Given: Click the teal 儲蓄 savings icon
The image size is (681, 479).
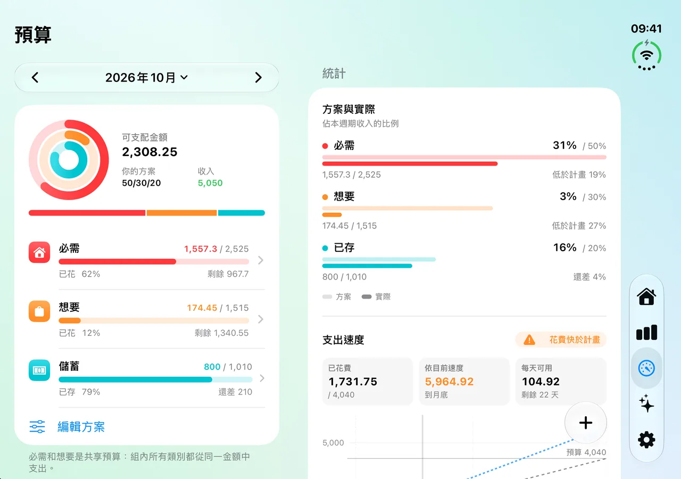Looking at the screenshot, I should pyautogui.click(x=39, y=370).
